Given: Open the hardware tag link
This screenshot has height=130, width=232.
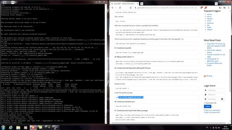Looking at the screenshot, I should pos(210,23).
